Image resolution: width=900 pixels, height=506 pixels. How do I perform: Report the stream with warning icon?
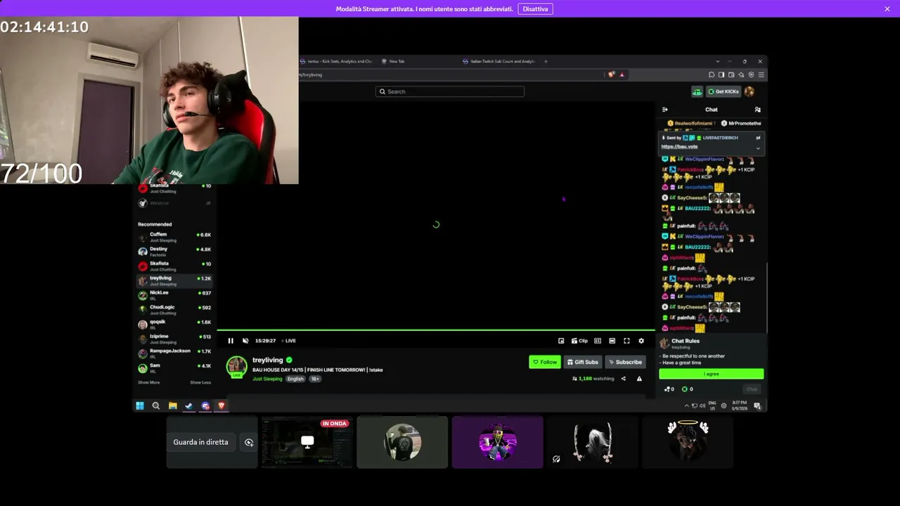(x=639, y=379)
